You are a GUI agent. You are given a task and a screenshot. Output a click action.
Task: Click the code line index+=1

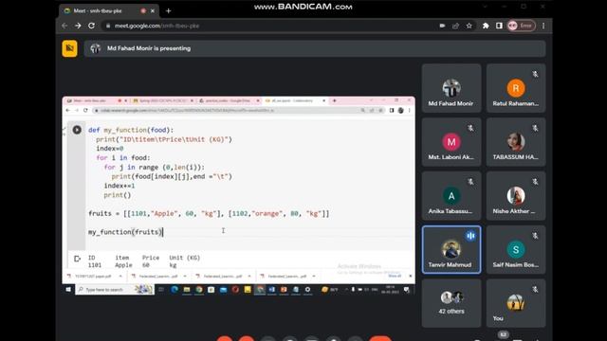[x=120, y=186]
